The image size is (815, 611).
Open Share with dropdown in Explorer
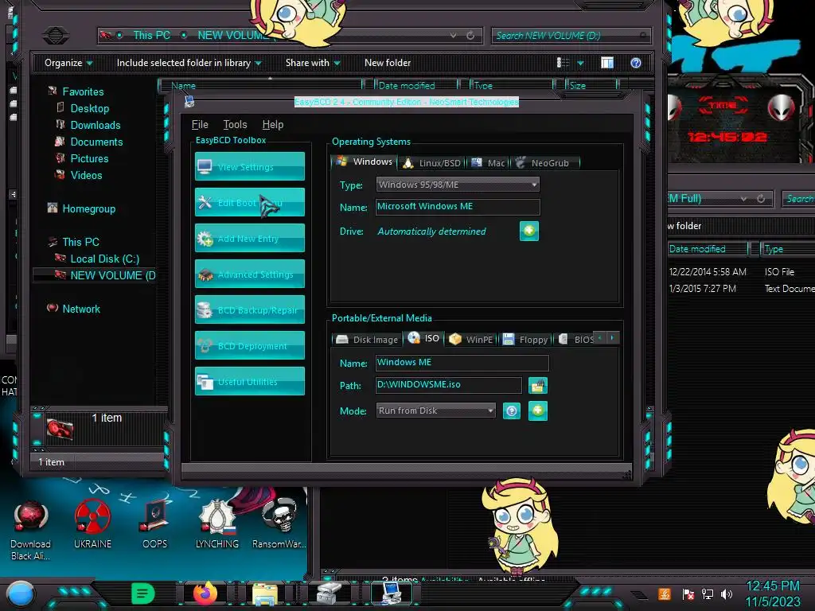pyautogui.click(x=313, y=63)
